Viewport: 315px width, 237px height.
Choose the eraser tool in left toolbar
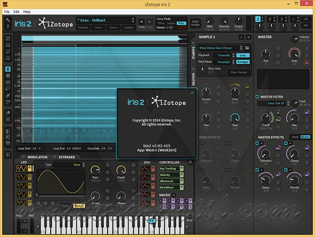click(8, 112)
